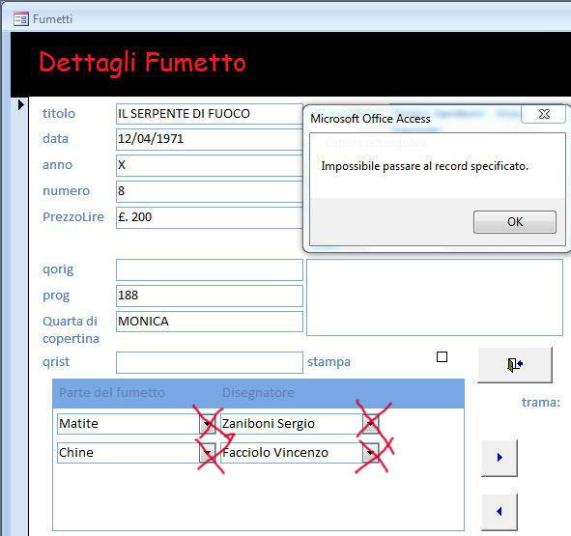Click the Fumetti tab title

(x=52, y=19)
